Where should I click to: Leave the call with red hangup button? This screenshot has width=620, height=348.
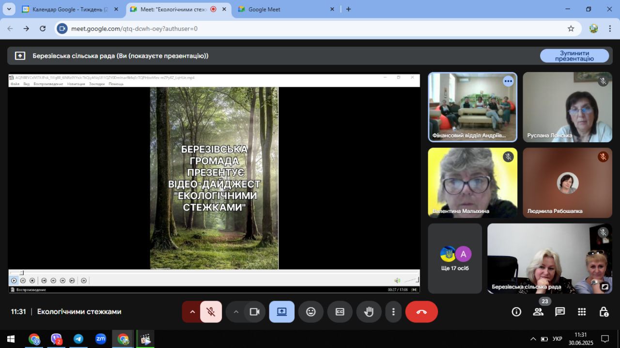click(x=421, y=312)
